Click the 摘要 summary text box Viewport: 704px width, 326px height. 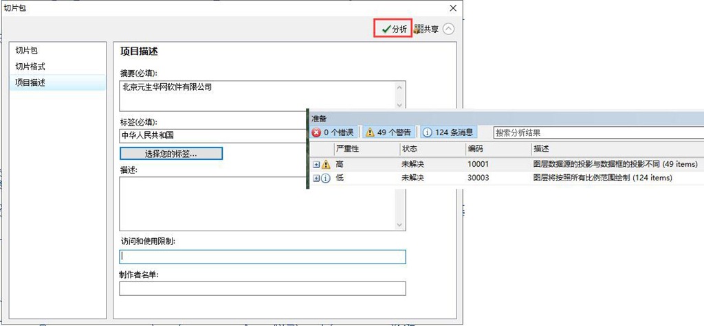[254, 95]
